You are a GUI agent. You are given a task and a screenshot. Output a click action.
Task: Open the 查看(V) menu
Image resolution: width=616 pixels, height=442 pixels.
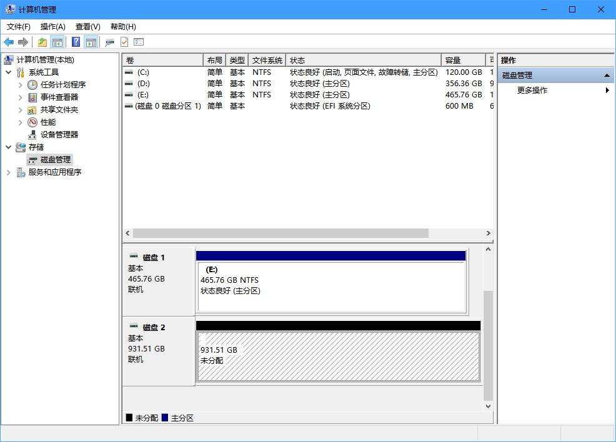87,26
